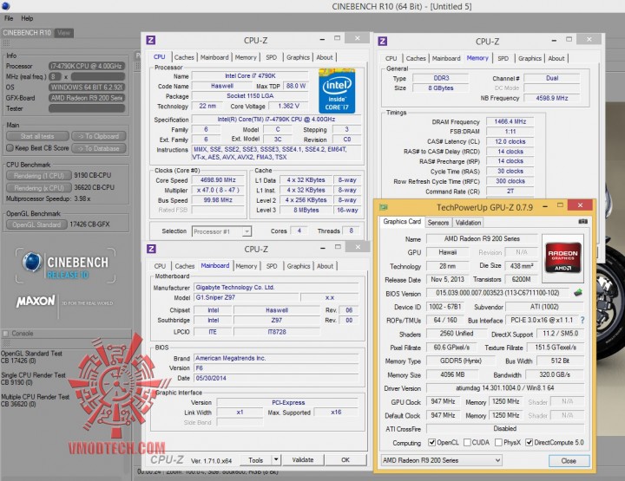This screenshot has width=625, height=481.
Task: Click the To Database button
Action: pyautogui.click(x=99, y=148)
